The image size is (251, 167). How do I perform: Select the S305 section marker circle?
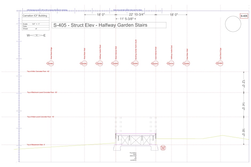click(x=187, y=64)
